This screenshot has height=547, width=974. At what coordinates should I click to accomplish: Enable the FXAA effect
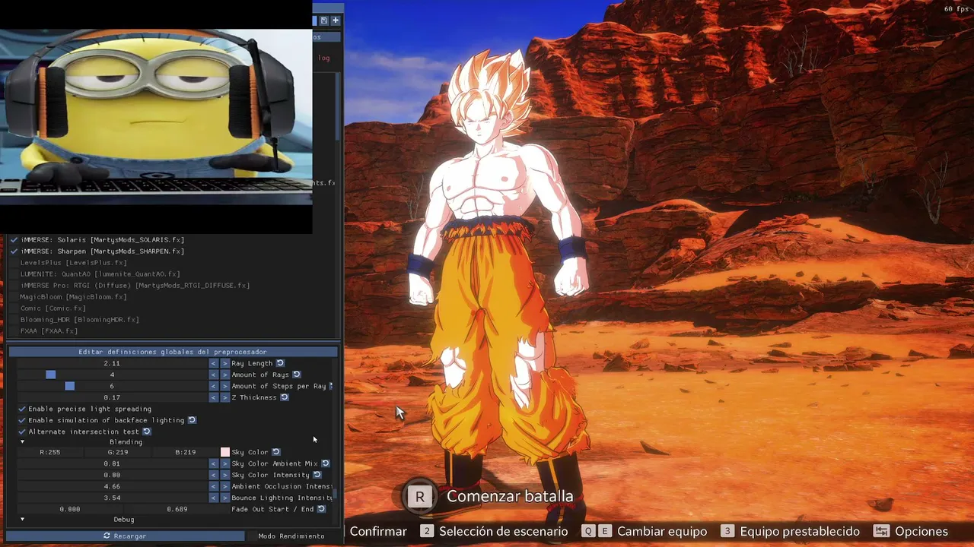point(14,331)
